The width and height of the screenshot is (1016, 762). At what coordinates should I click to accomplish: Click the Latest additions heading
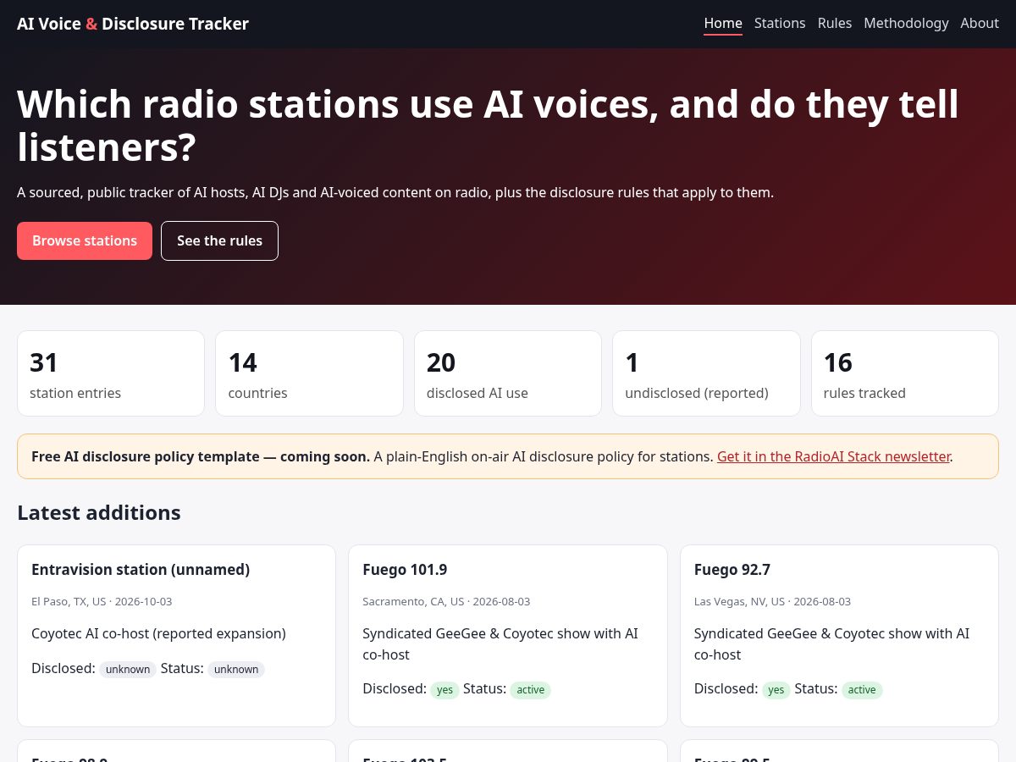click(99, 512)
